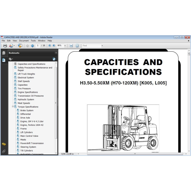Open Safety Precautions Maintenance and Repair bookmark
Viewport: 191px width, 191px height.
(35, 69)
